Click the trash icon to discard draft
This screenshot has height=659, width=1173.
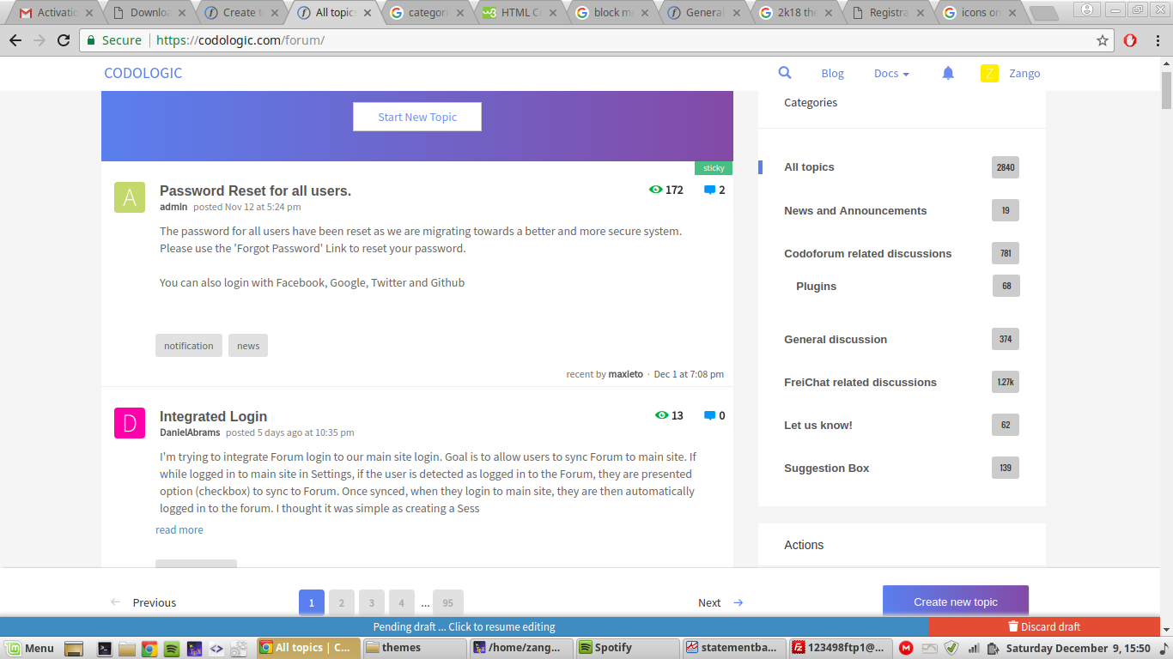1013,626
